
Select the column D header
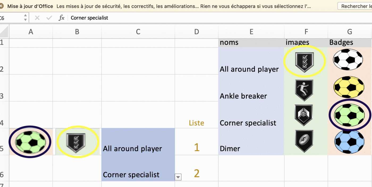point(196,32)
